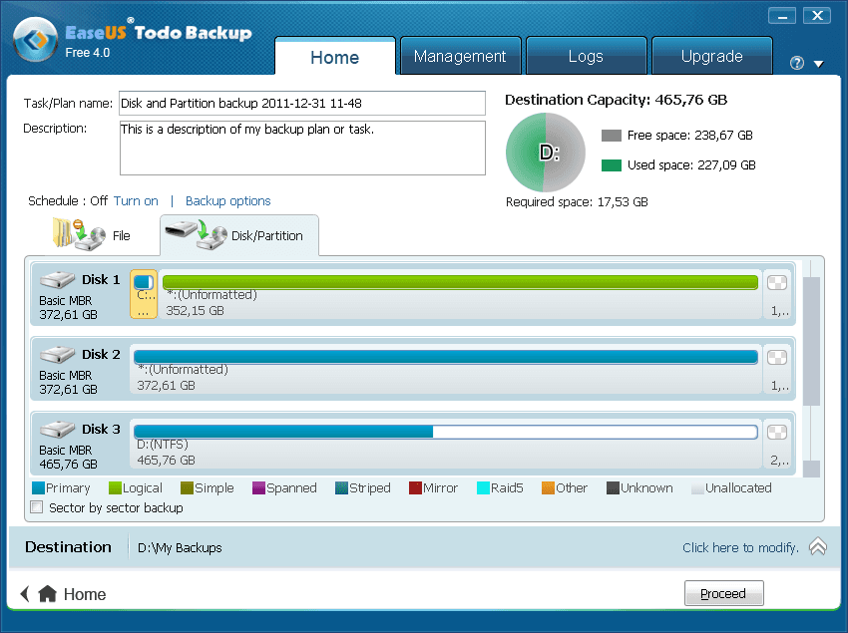
Task: Collapse the Destination section with the chevron
Action: tap(817, 546)
